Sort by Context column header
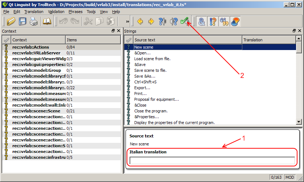The image size is (304, 182). (x=38, y=40)
